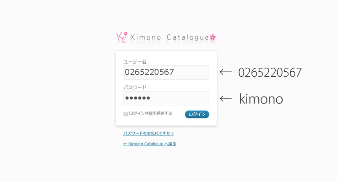Screen dimensions: 337x182
Task: Click the large 0265220567 annotation text
Action: [270, 73]
